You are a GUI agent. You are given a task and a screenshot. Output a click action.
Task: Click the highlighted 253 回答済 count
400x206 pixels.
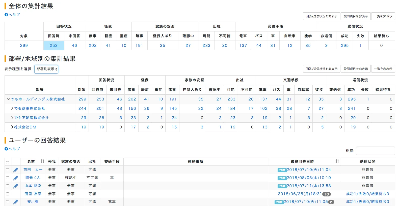54,46
